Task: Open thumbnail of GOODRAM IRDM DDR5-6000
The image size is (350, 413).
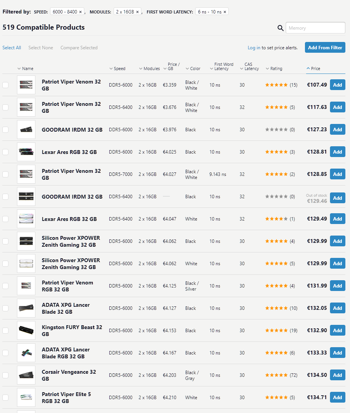Action: 26,130
